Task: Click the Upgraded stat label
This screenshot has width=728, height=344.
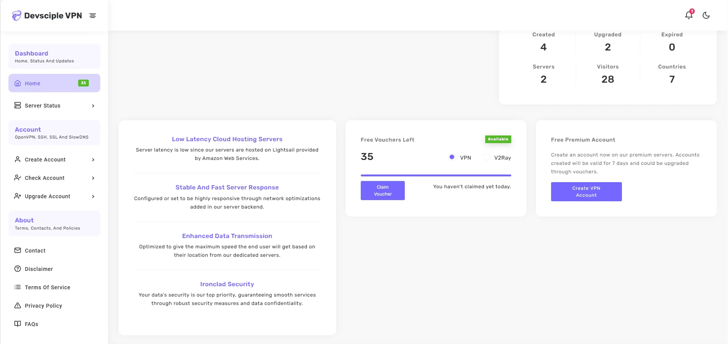Action: click(608, 34)
